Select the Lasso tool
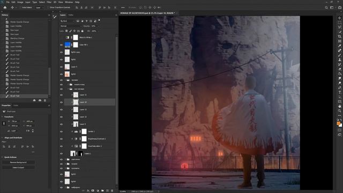 [x=339, y=27]
